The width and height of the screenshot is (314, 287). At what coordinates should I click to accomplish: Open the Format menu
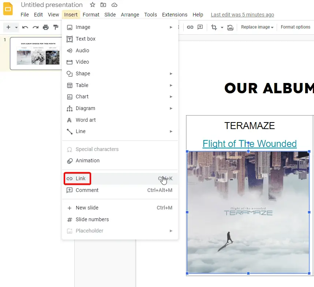coord(91,15)
